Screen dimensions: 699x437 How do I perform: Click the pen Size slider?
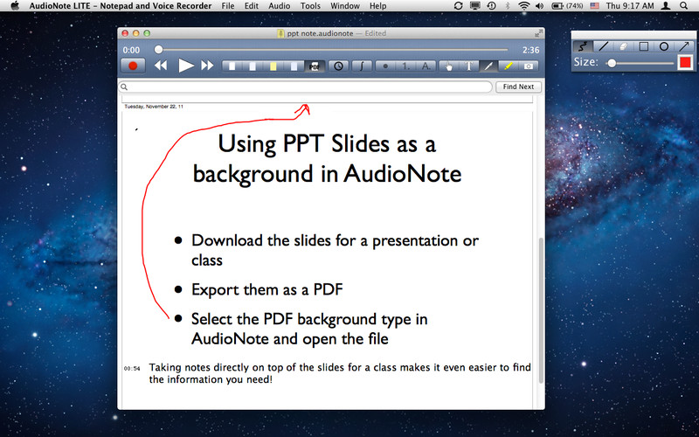coord(640,63)
